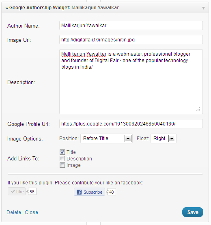Click the Subscribe count bubble showing 40

click(112, 192)
